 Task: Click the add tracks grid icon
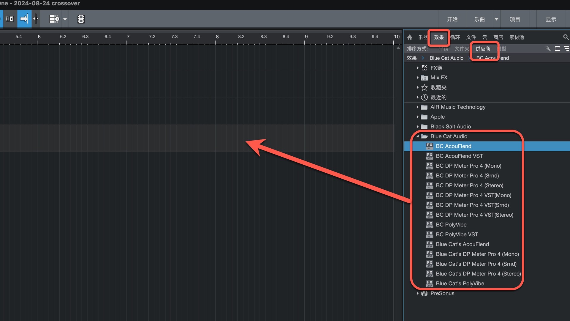[x=54, y=19]
